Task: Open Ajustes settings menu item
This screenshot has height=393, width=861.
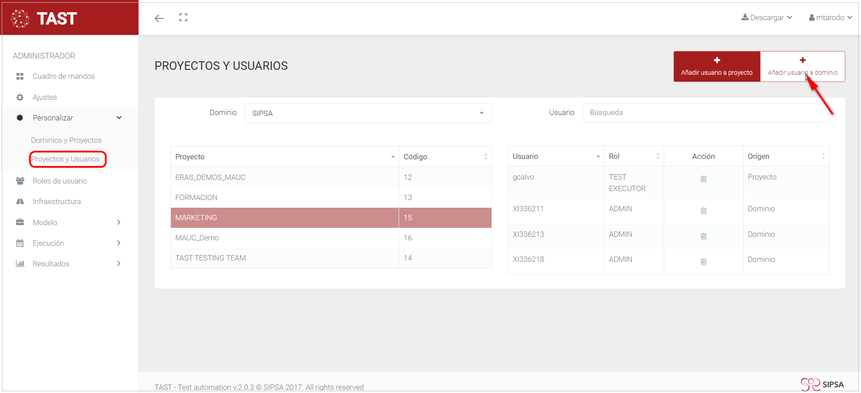Action: [x=45, y=97]
